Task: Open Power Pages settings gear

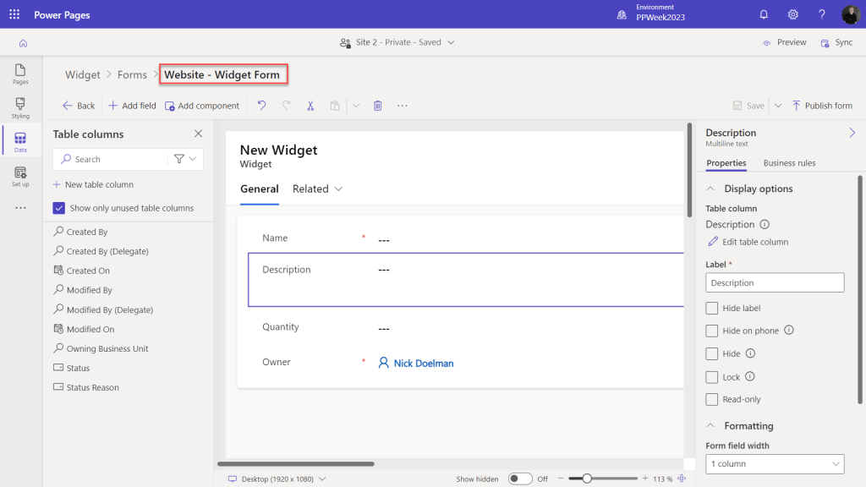Action: pyautogui.click(x=792, y=14)
